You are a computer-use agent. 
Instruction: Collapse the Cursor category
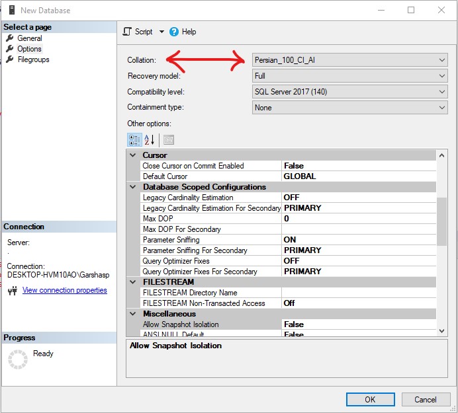133,155
